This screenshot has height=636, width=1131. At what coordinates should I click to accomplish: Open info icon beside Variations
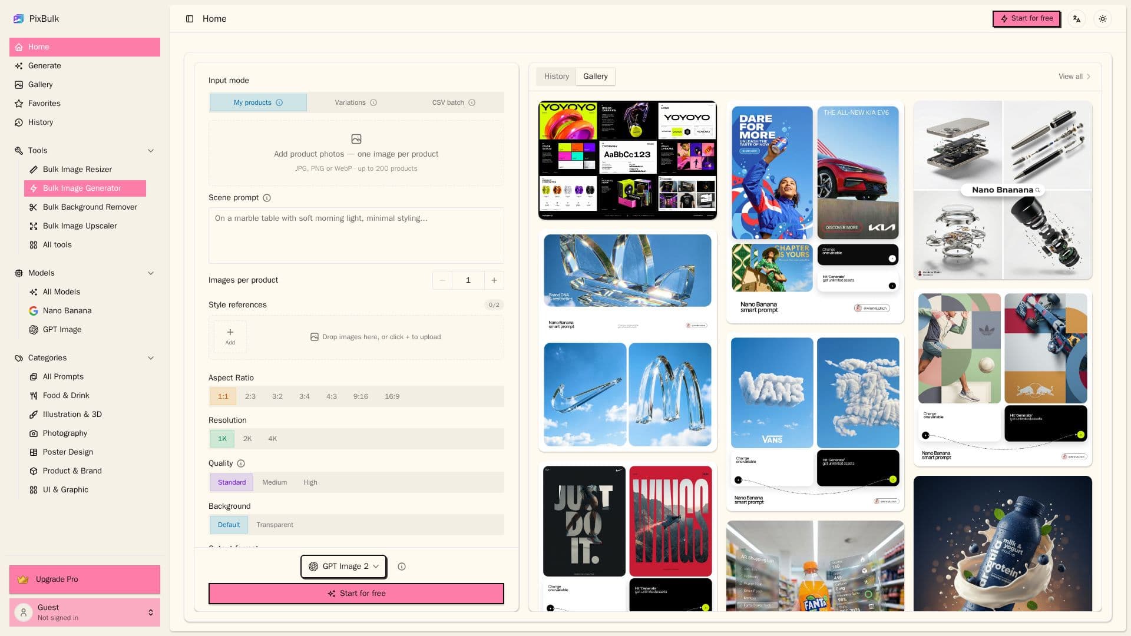(x=373, y=102)
